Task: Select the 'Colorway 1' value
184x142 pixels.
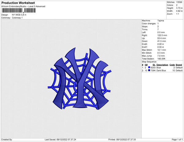Action: pos(17,18)
